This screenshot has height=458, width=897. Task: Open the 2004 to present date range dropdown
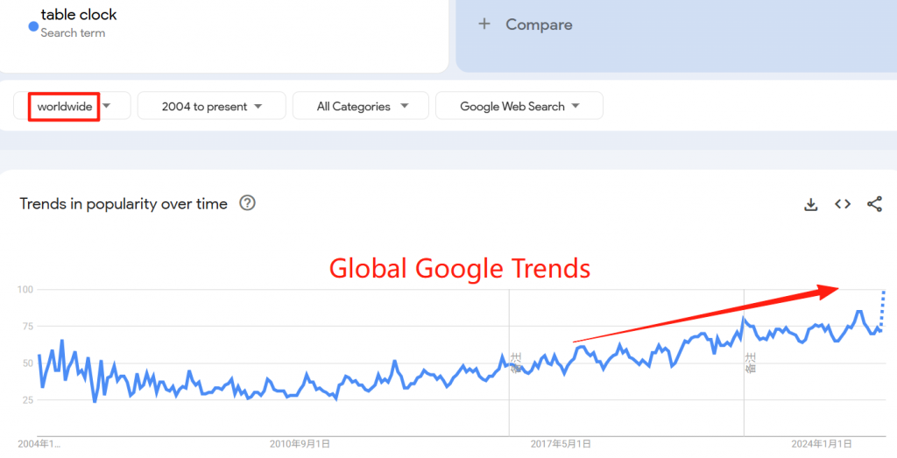click(212, 106)
